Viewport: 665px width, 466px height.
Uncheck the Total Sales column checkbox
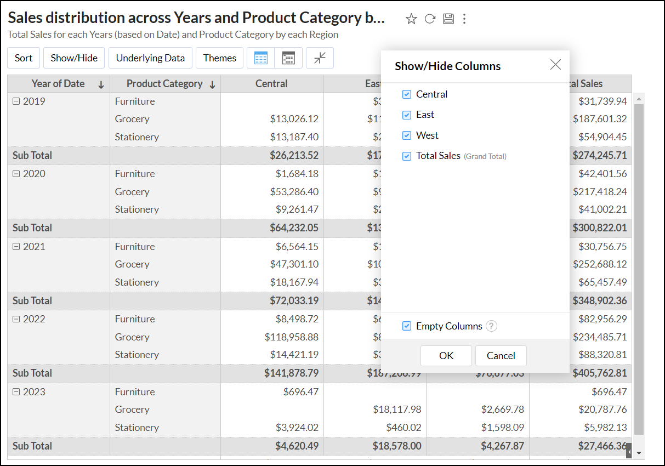407,156
